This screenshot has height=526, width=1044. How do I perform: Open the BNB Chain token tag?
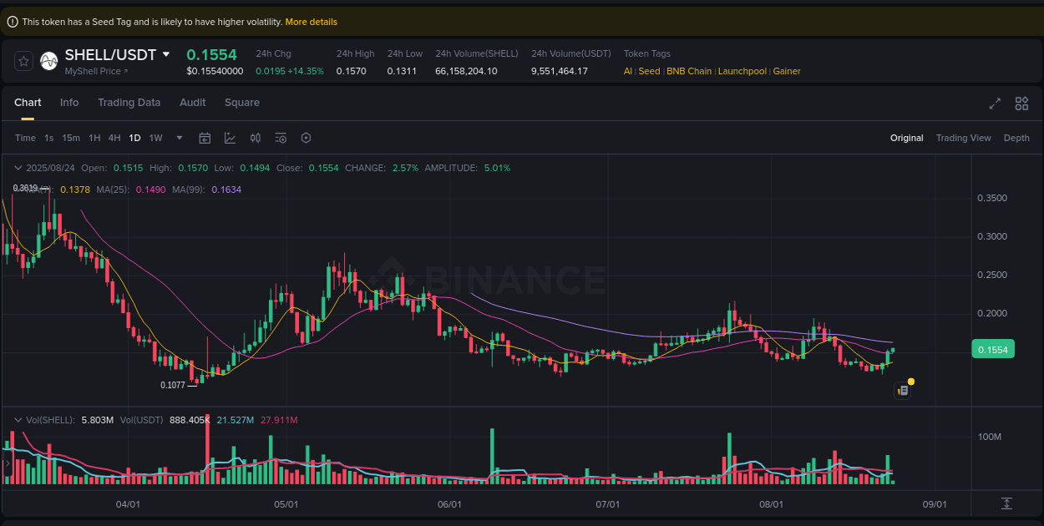pyautogui.click(x=688, y=71)
